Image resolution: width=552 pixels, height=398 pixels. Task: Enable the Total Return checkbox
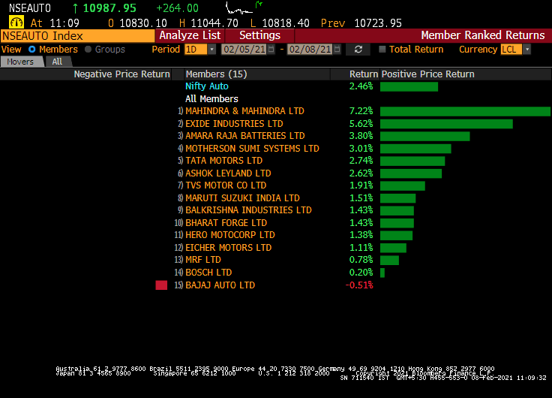coord(382,50)
